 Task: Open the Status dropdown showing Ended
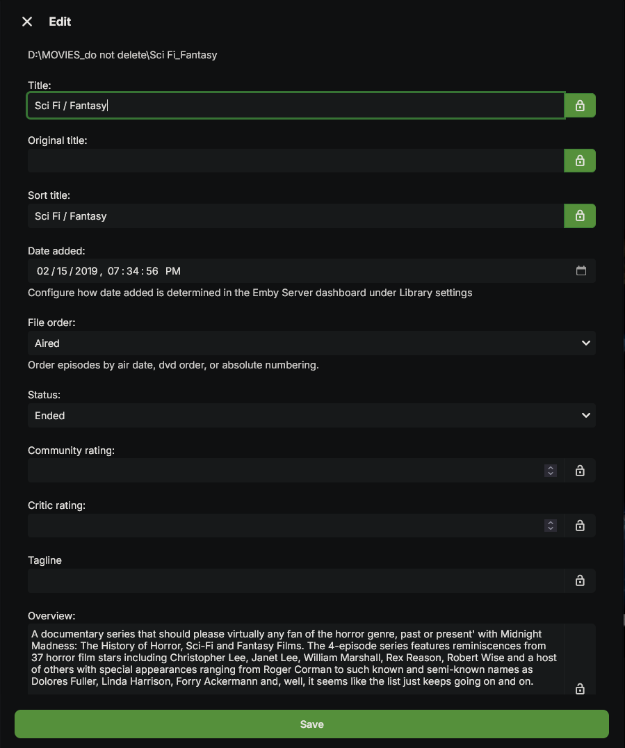(x=311, y=416)
